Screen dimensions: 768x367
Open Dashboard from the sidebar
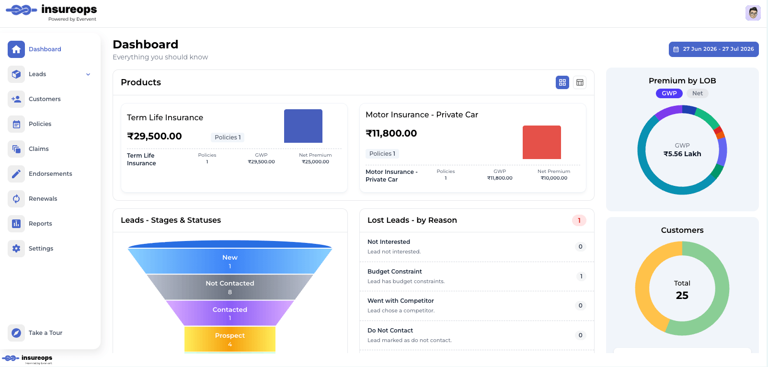click(x=45, y=49)
